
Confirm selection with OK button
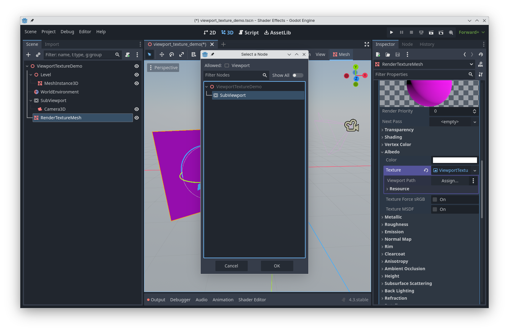pyautogui.click(x=277, y=266)
